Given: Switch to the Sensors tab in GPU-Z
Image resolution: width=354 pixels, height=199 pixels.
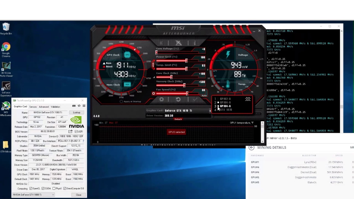Looking at the screenshot, I should (x=33, y=107).
